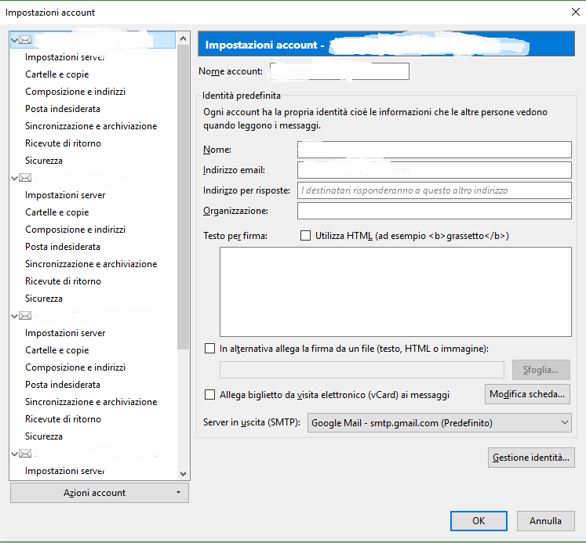586x543 pixels.
Task: Click the account list scrollbar down arrow
Action: 183,473
